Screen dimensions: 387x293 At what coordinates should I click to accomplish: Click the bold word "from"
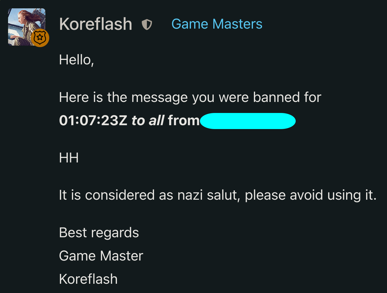[x=184, y=120]
